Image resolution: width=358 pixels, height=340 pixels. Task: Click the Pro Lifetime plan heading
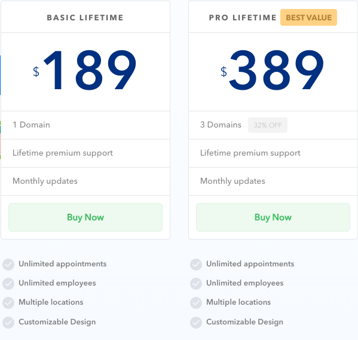(243, 17)
